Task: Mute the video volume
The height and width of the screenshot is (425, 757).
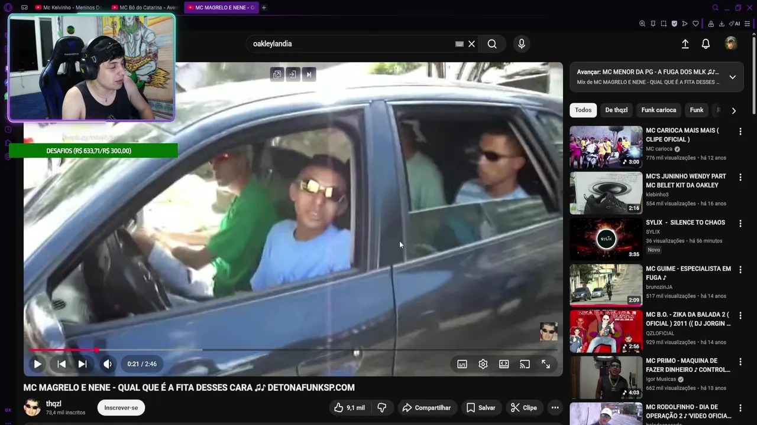Action: [x=108, y=364]
